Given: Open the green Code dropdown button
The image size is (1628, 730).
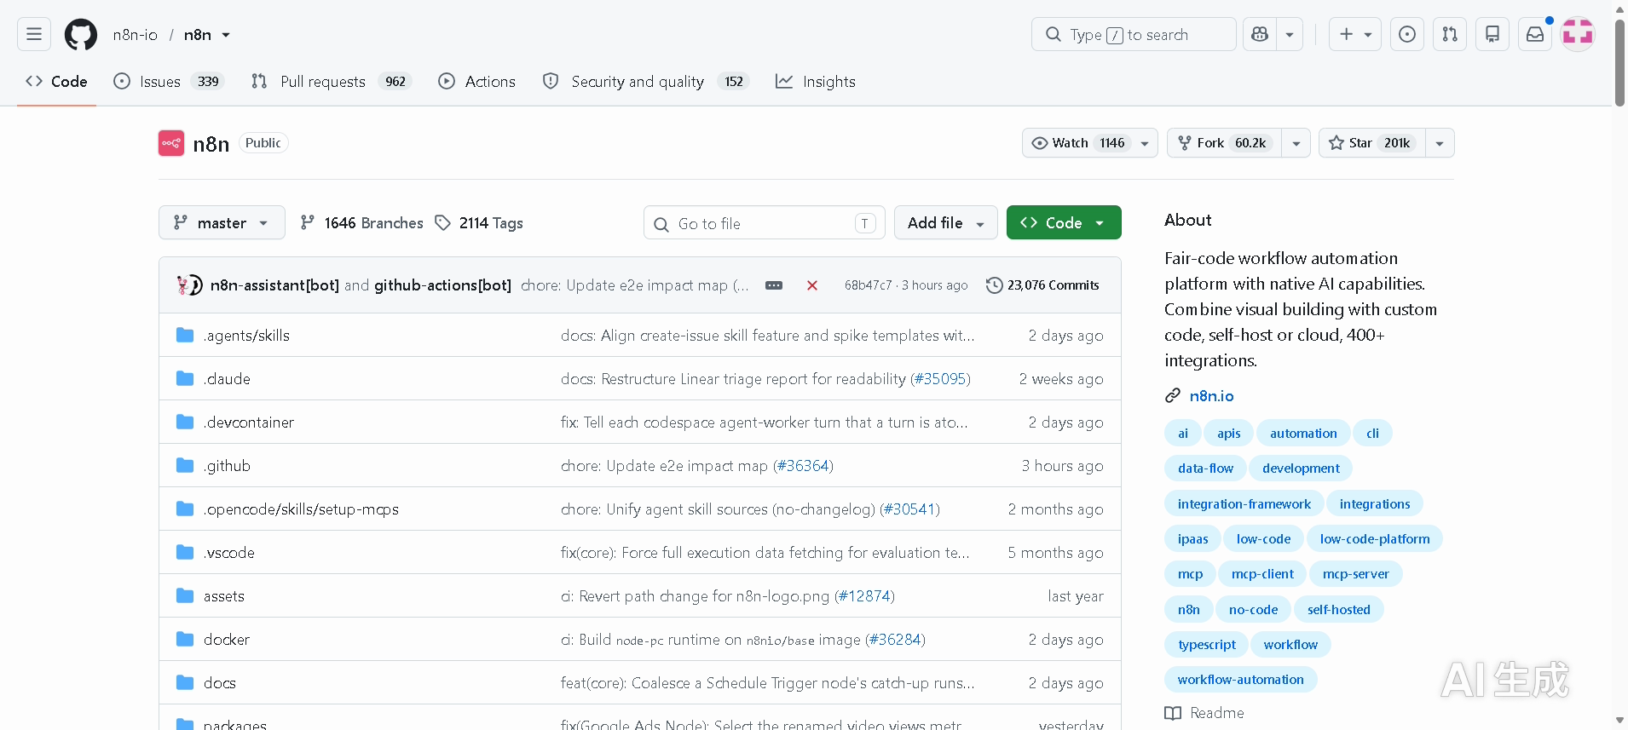Looking at the screenshot, I should (1064, 222).
